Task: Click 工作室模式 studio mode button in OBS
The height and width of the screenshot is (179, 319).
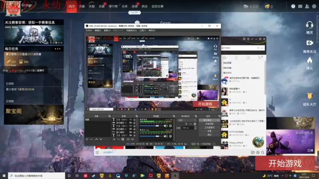Action: coord(209,127)
